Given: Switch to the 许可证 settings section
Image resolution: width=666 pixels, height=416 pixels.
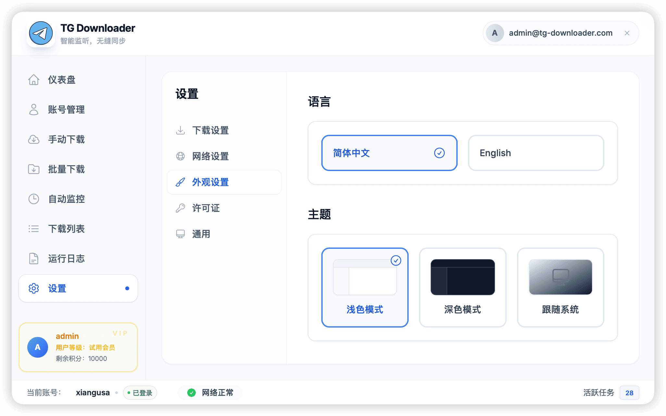Looking at the screenshot, I should pyautogui.click(x=205, y=208).
